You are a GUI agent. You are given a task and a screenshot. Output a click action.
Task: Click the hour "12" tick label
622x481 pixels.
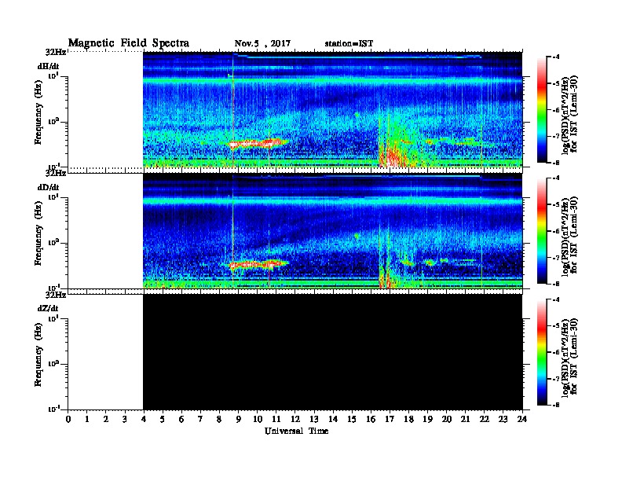(295, 419)
